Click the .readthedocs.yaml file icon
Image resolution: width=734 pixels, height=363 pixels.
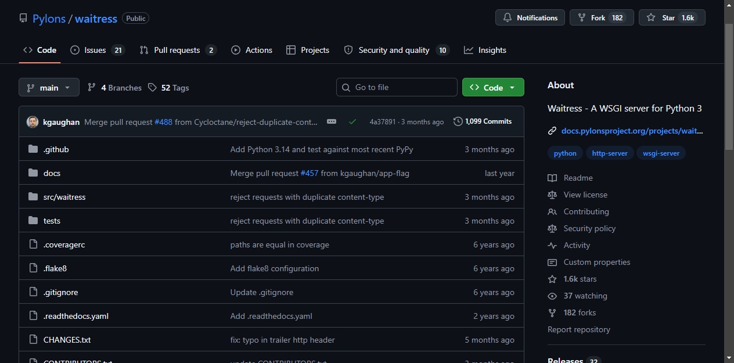tap(33, 316)
